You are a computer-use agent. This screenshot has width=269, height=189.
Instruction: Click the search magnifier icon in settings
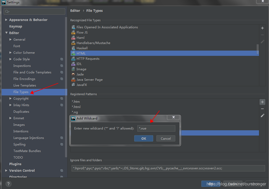[x=7, y=12]
